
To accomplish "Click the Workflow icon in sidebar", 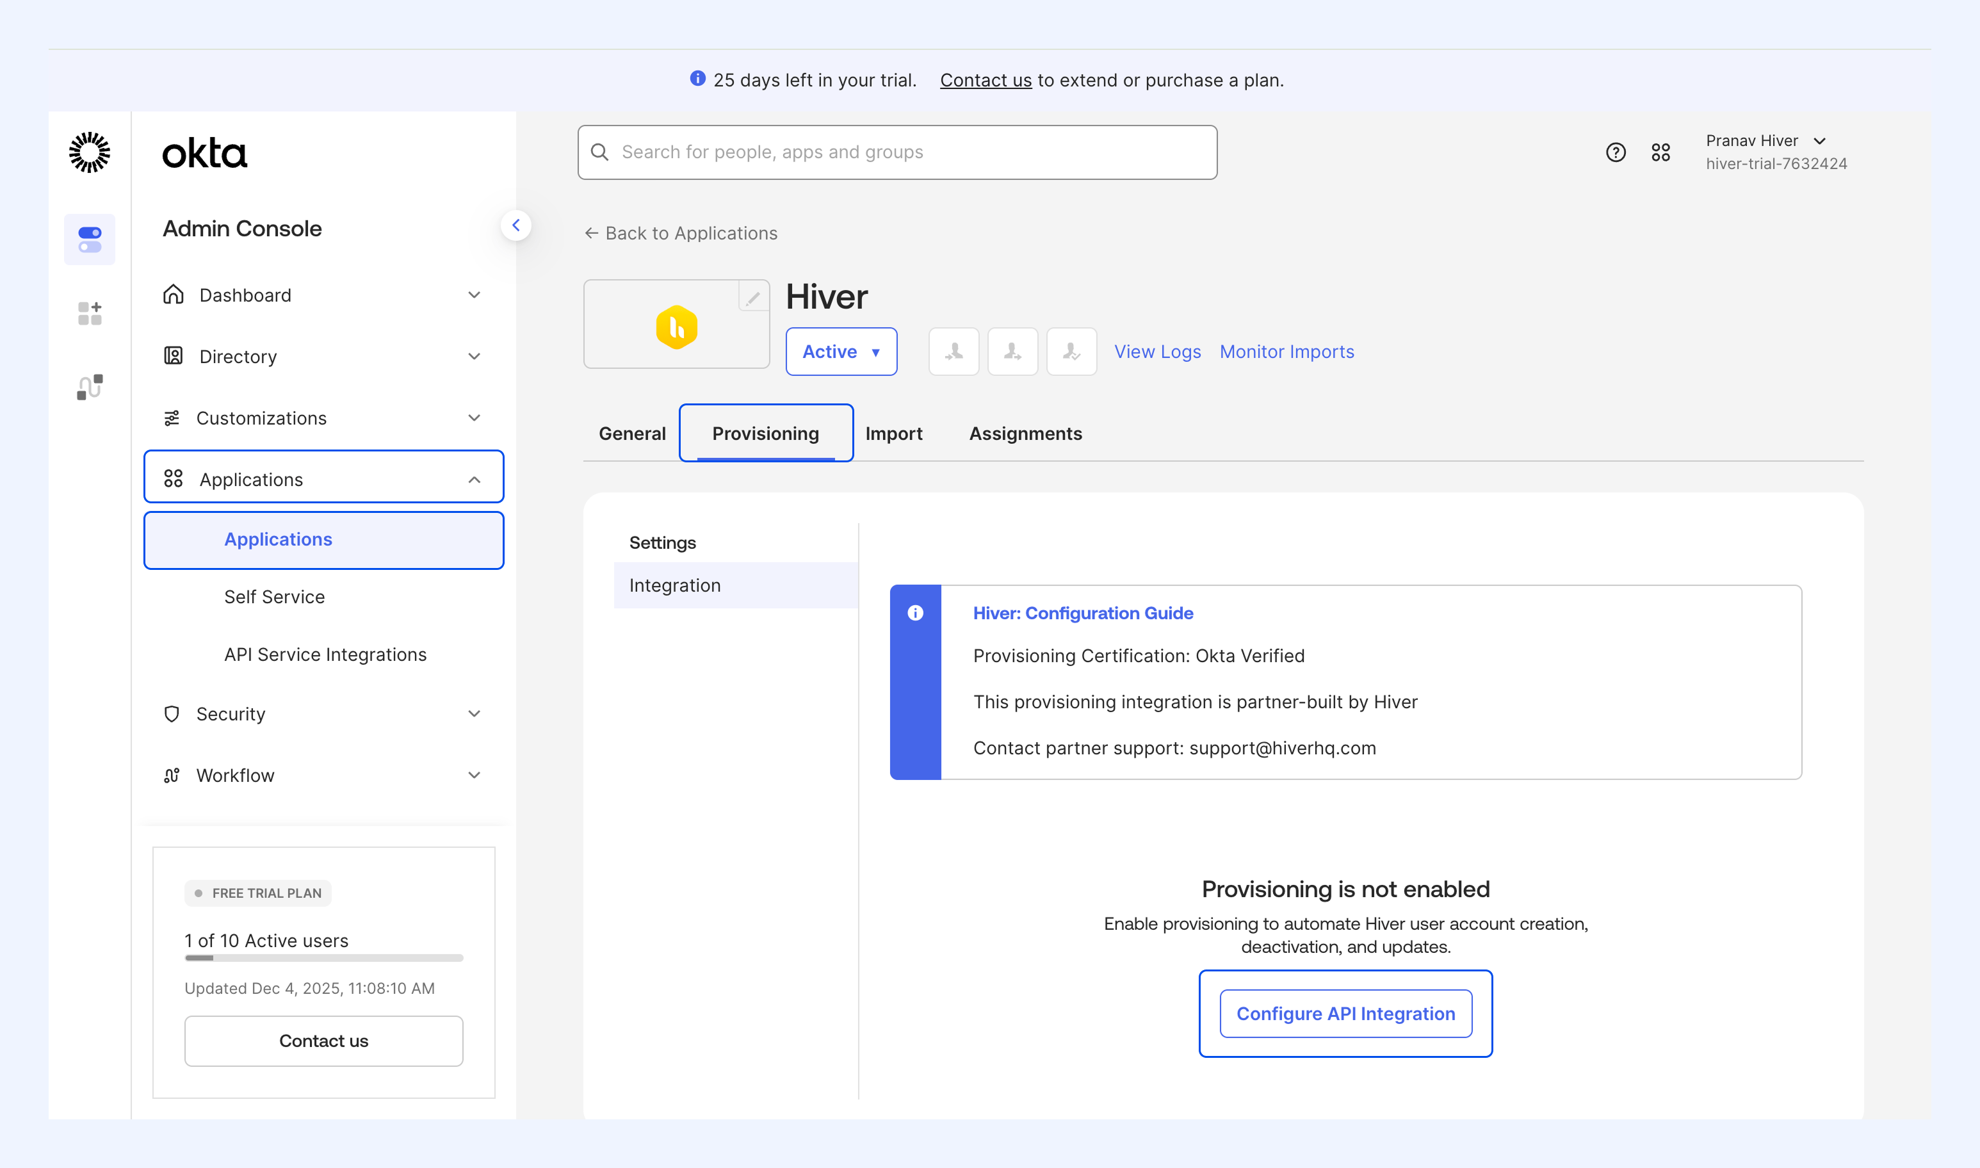I will [x=172, y=775].
